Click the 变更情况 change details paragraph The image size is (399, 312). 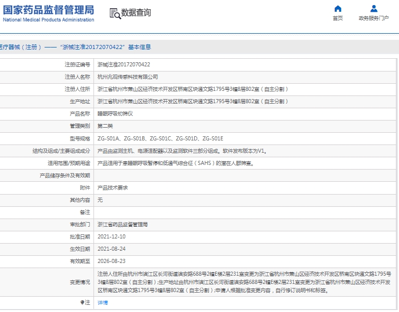coord(244,282)
